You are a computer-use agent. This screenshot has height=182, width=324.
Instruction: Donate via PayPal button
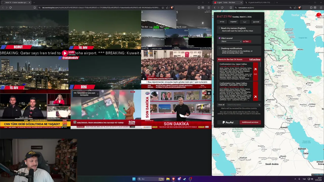(228, 122)
